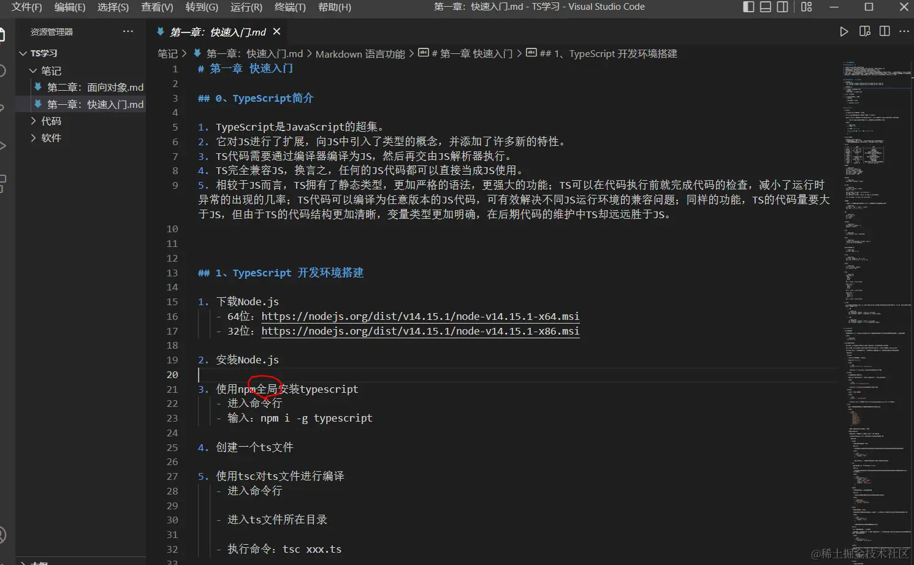Select the 第一章:快速入门.md editor tab

(218, 32)
